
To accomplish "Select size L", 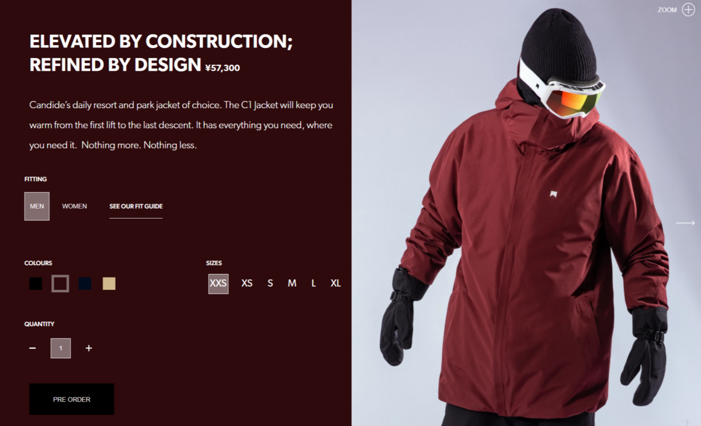I will [x=314, y=283].
